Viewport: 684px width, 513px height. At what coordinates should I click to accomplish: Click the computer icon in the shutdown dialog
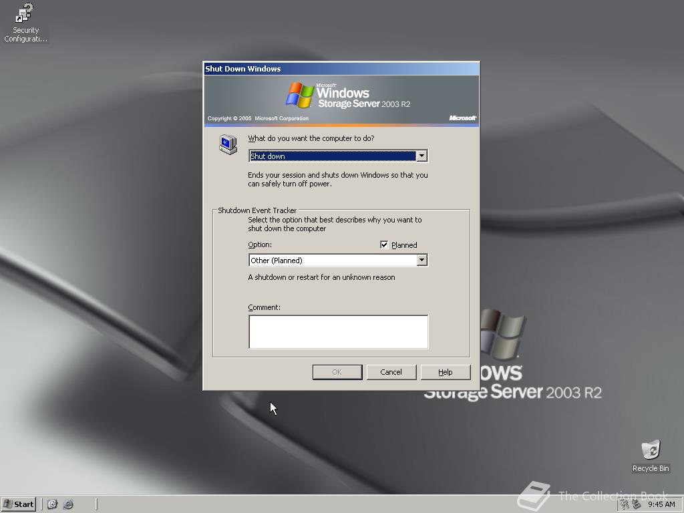(228, 144)
